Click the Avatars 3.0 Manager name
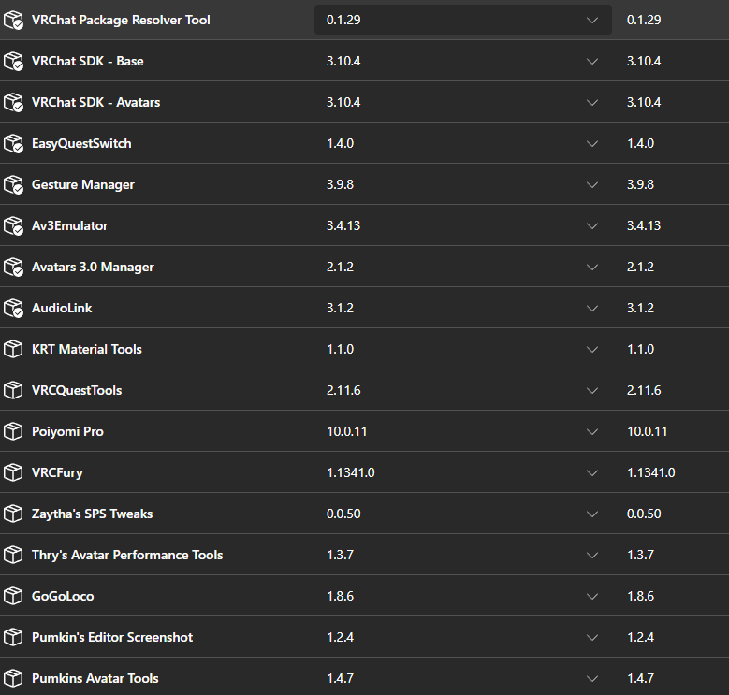The width and height of the screenshot is (729, 695). click(x=93, y=267)
